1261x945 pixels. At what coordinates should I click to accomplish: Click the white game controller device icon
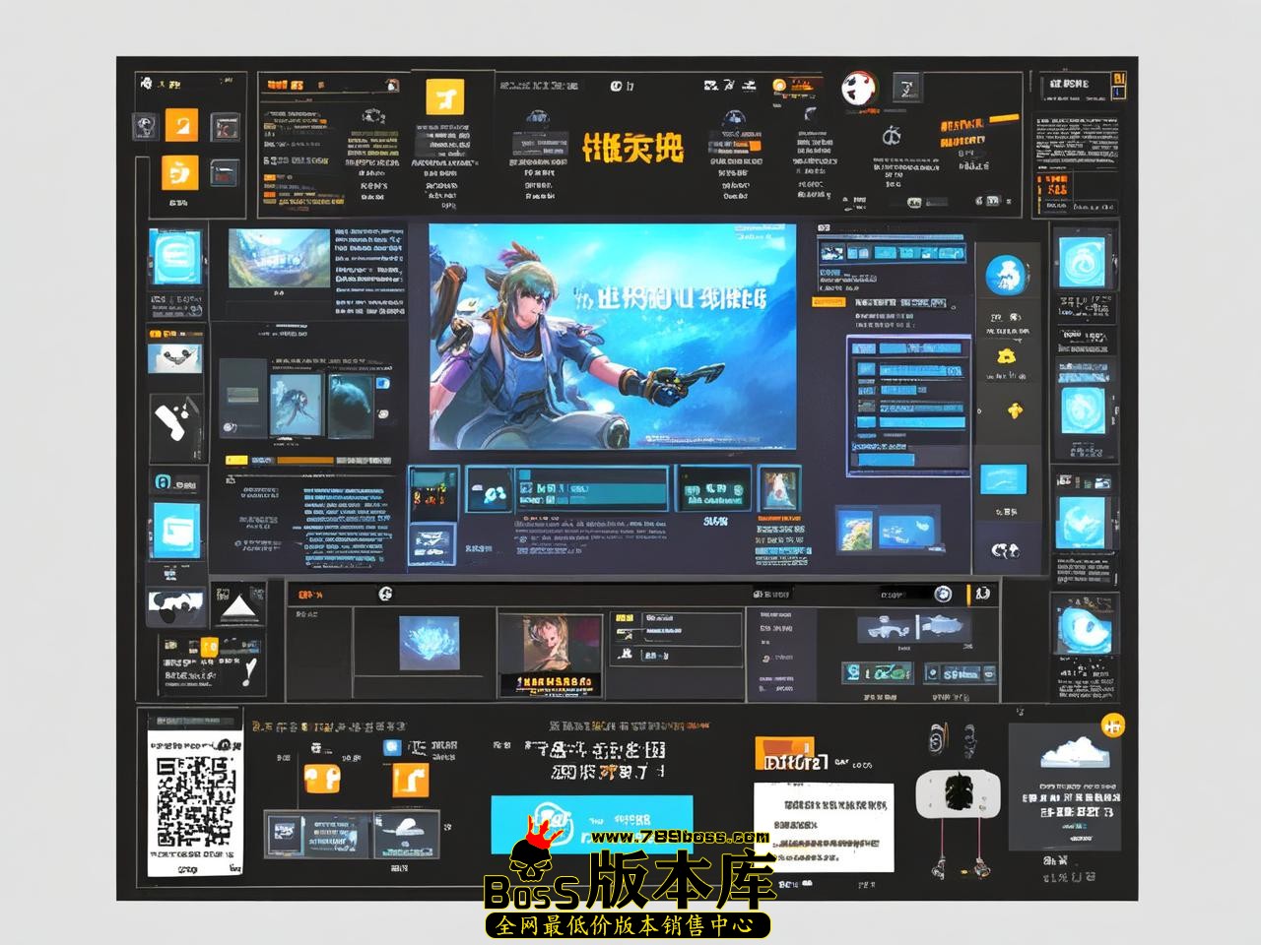955,791
